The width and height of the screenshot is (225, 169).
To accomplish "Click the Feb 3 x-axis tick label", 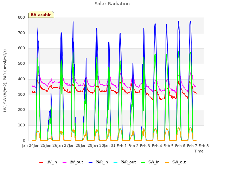I will [x=145, y=146].
